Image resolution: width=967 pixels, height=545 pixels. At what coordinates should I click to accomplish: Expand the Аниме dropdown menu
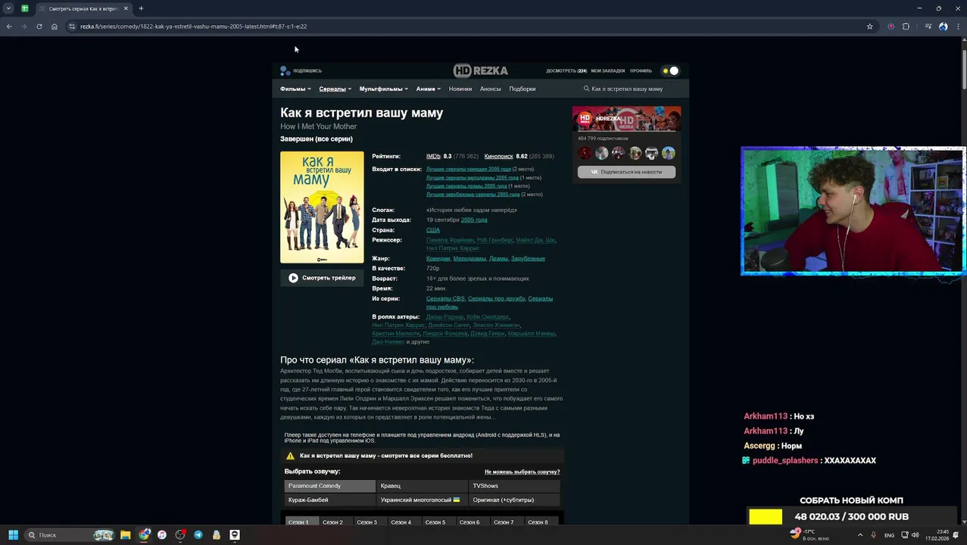428,89
